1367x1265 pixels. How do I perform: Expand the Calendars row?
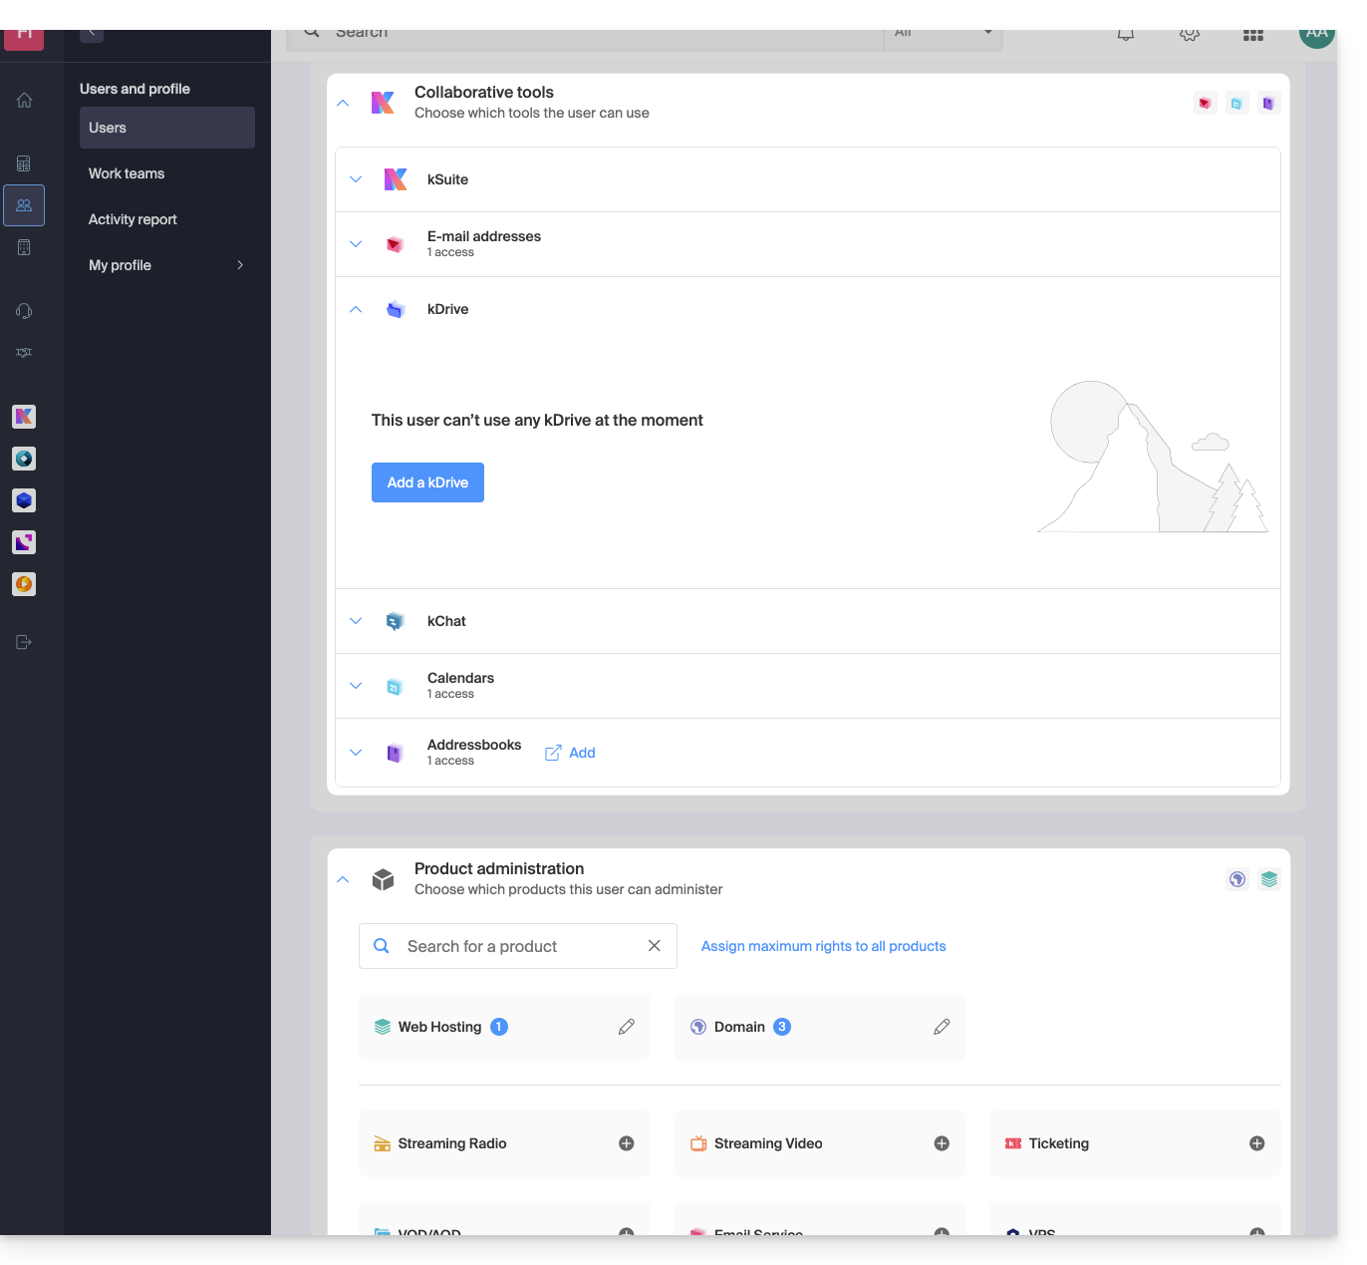356,686
